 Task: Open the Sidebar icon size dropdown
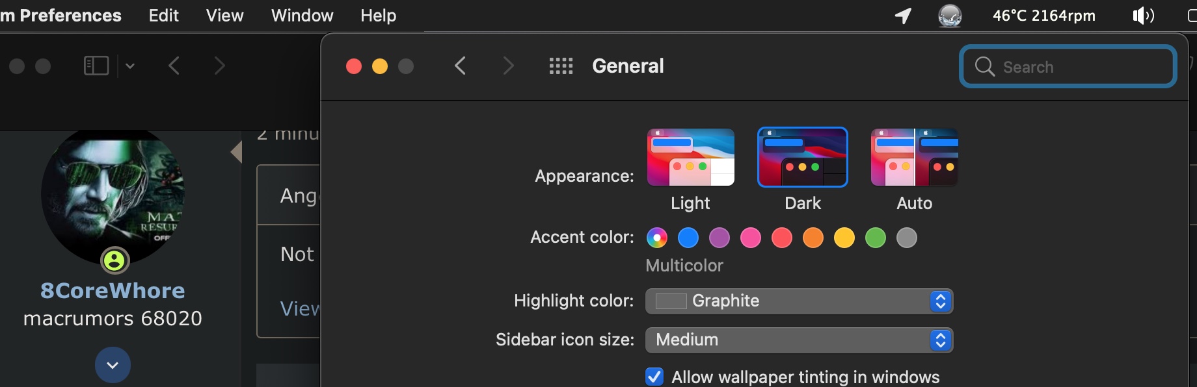click(x=799, y=340)
